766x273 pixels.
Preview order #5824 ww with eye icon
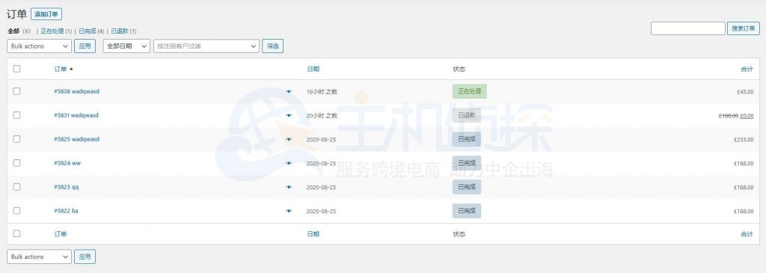click(x=289, y=163)
